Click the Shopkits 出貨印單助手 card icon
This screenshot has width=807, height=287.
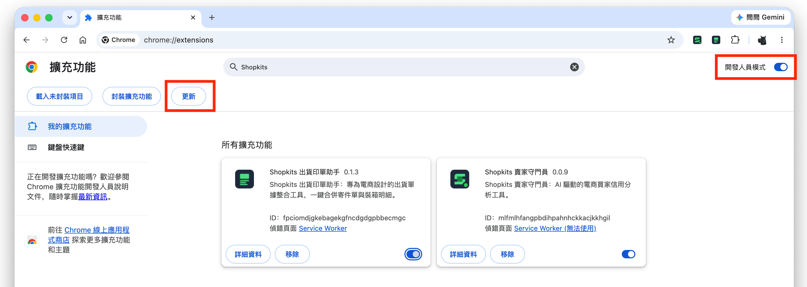(244, 179)
